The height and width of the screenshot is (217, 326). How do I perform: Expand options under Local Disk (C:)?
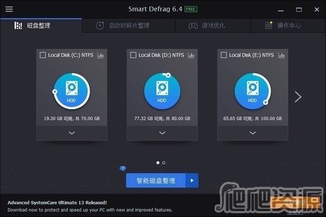72,133
